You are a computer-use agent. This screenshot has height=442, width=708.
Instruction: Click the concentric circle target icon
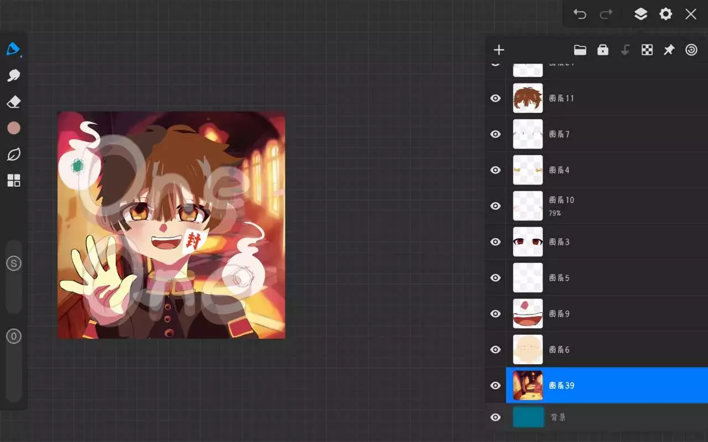pos(691,50)
